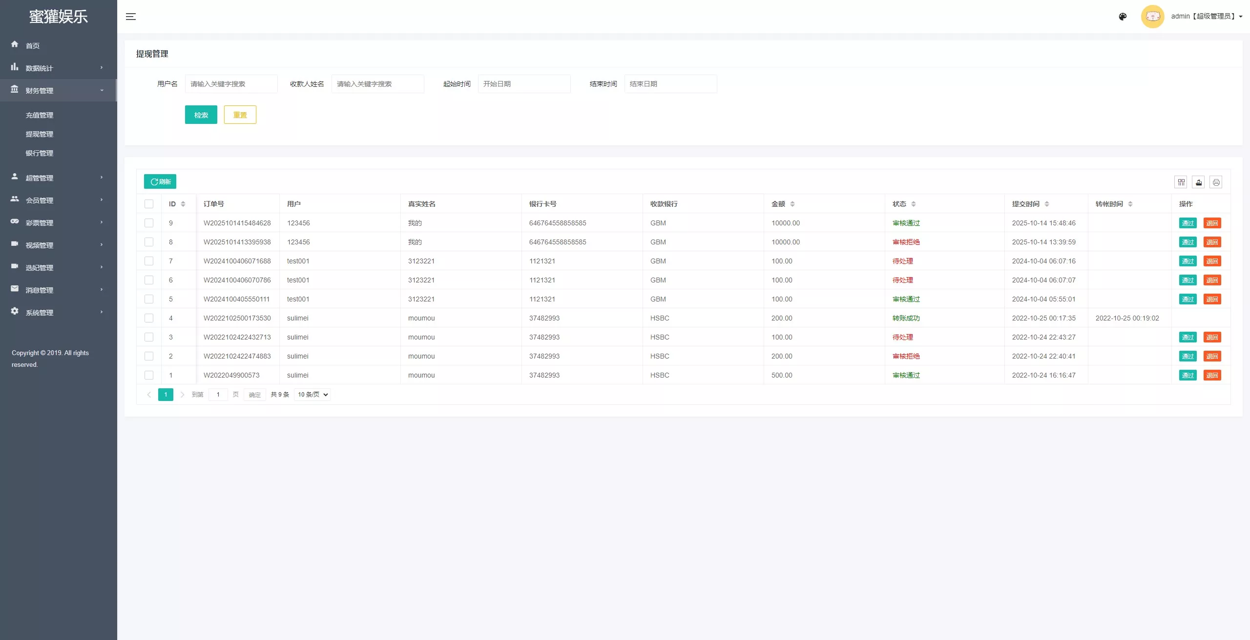Open the 10 条/页 page size dropdown
The height and width of the screenshot is (640, 1250).
[312, 395]
